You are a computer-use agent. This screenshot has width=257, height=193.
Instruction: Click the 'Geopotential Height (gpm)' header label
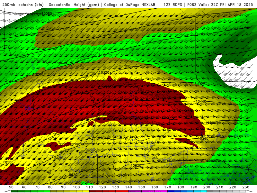(74, 5)
